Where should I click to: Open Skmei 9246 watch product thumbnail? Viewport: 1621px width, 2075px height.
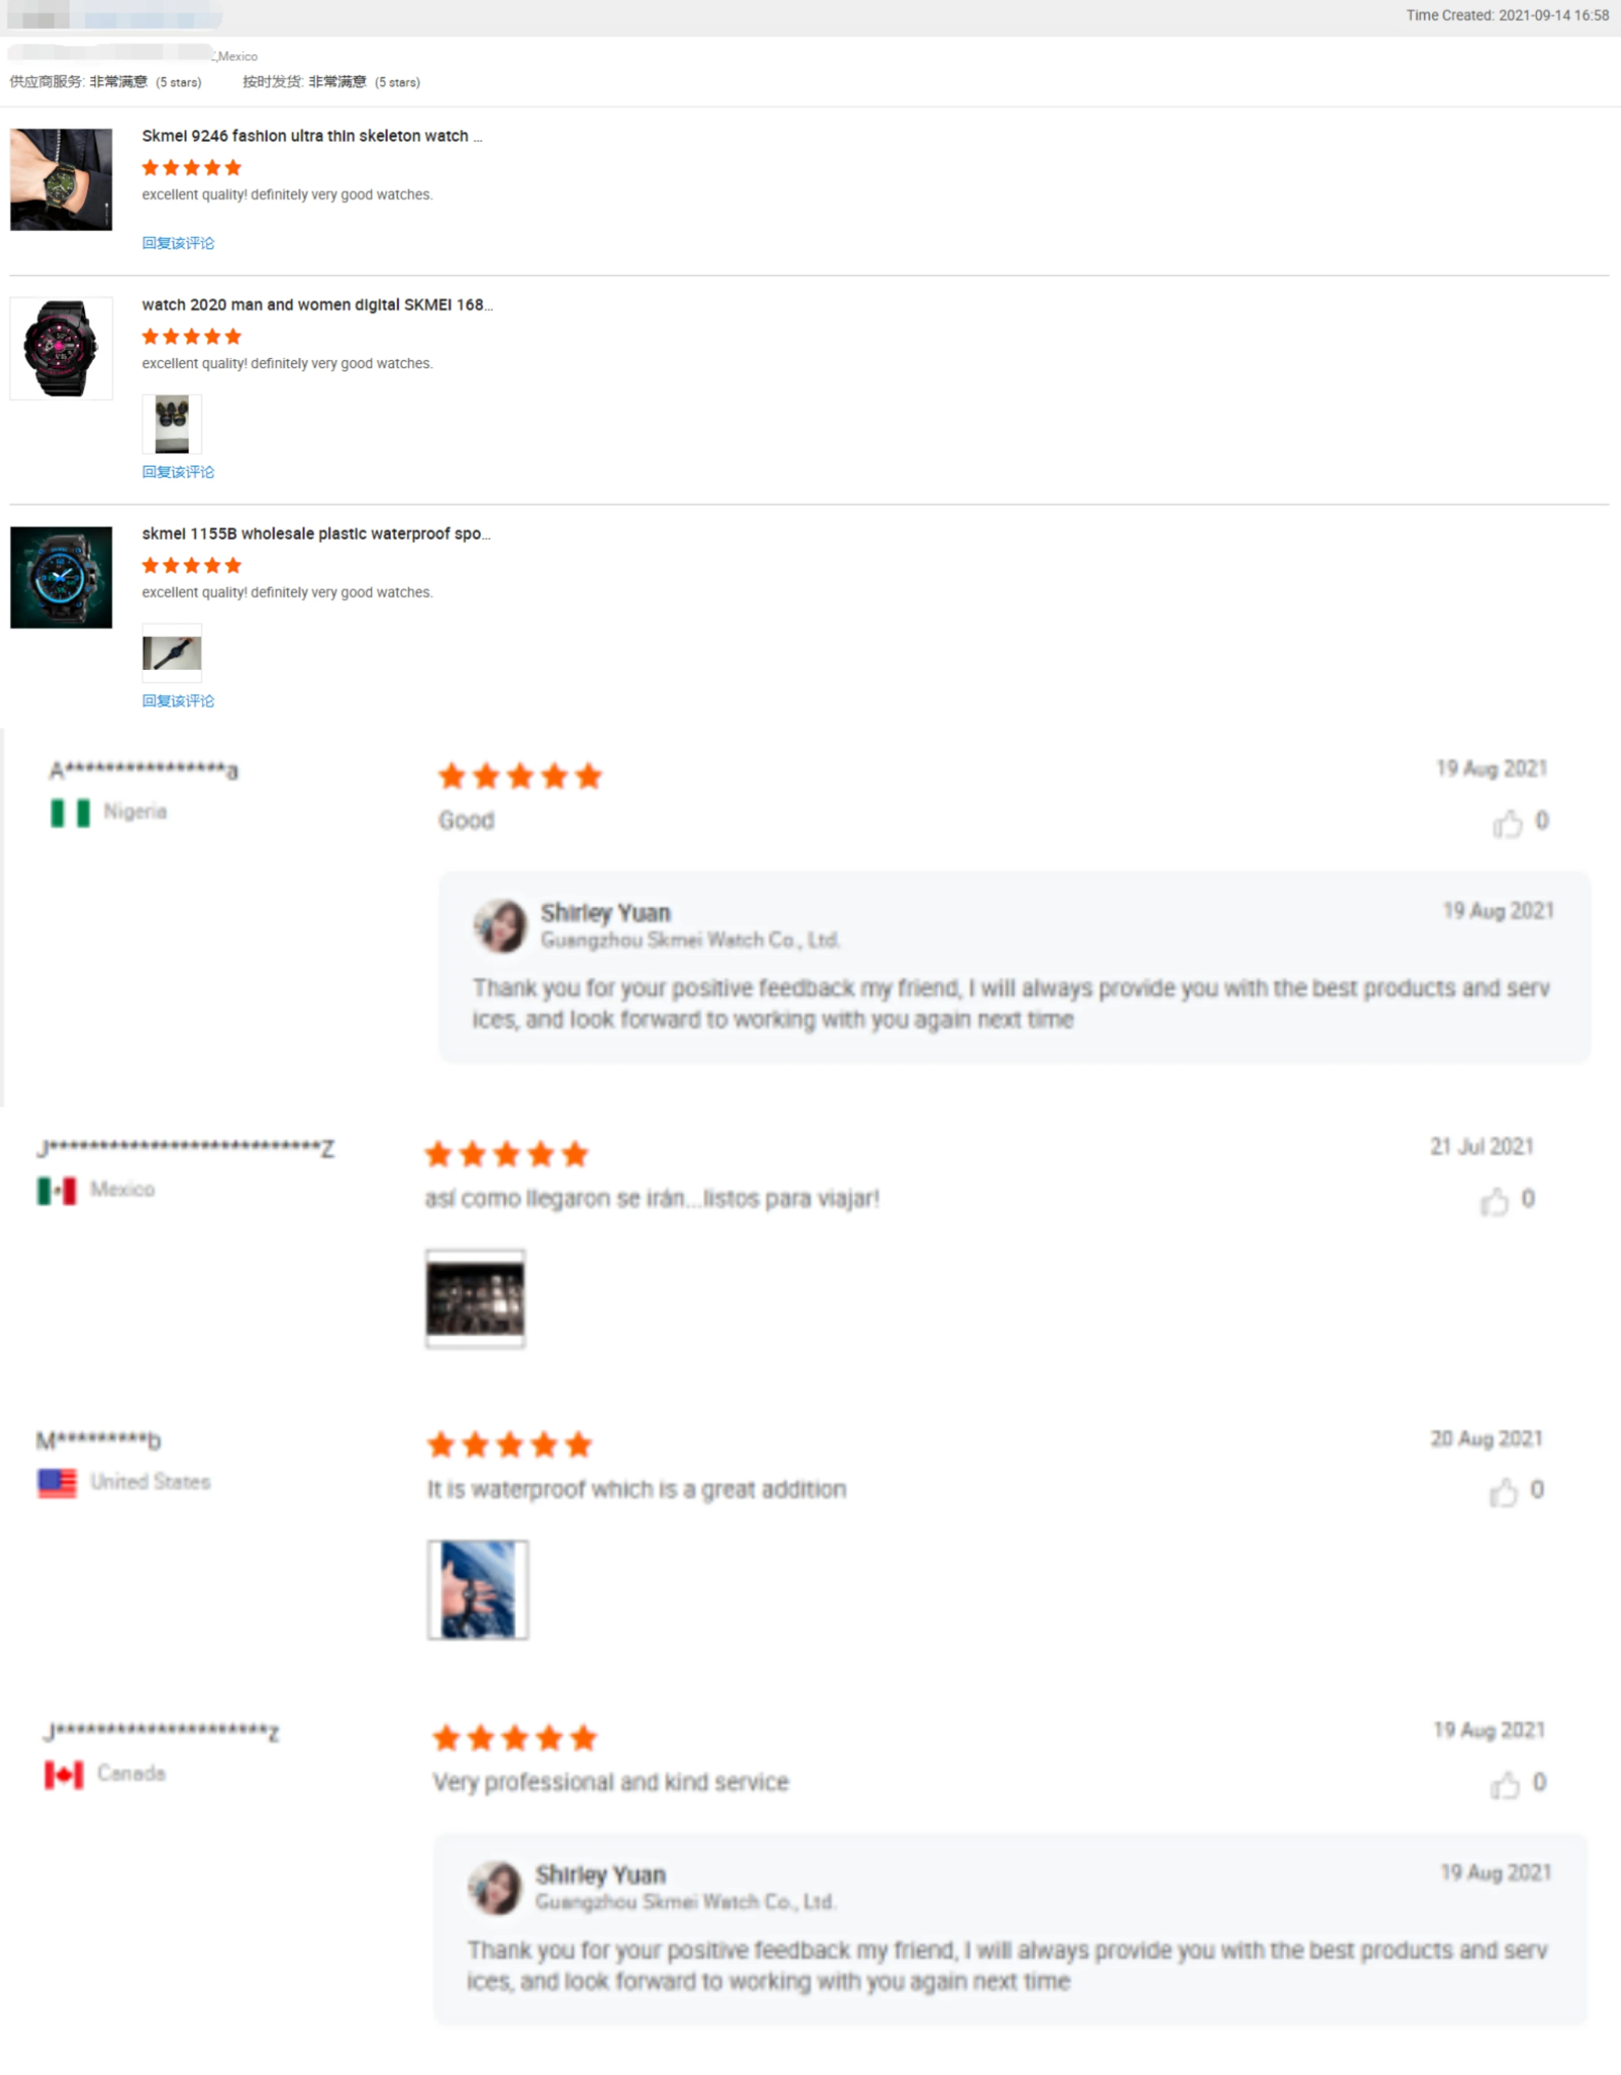[61, 180]
